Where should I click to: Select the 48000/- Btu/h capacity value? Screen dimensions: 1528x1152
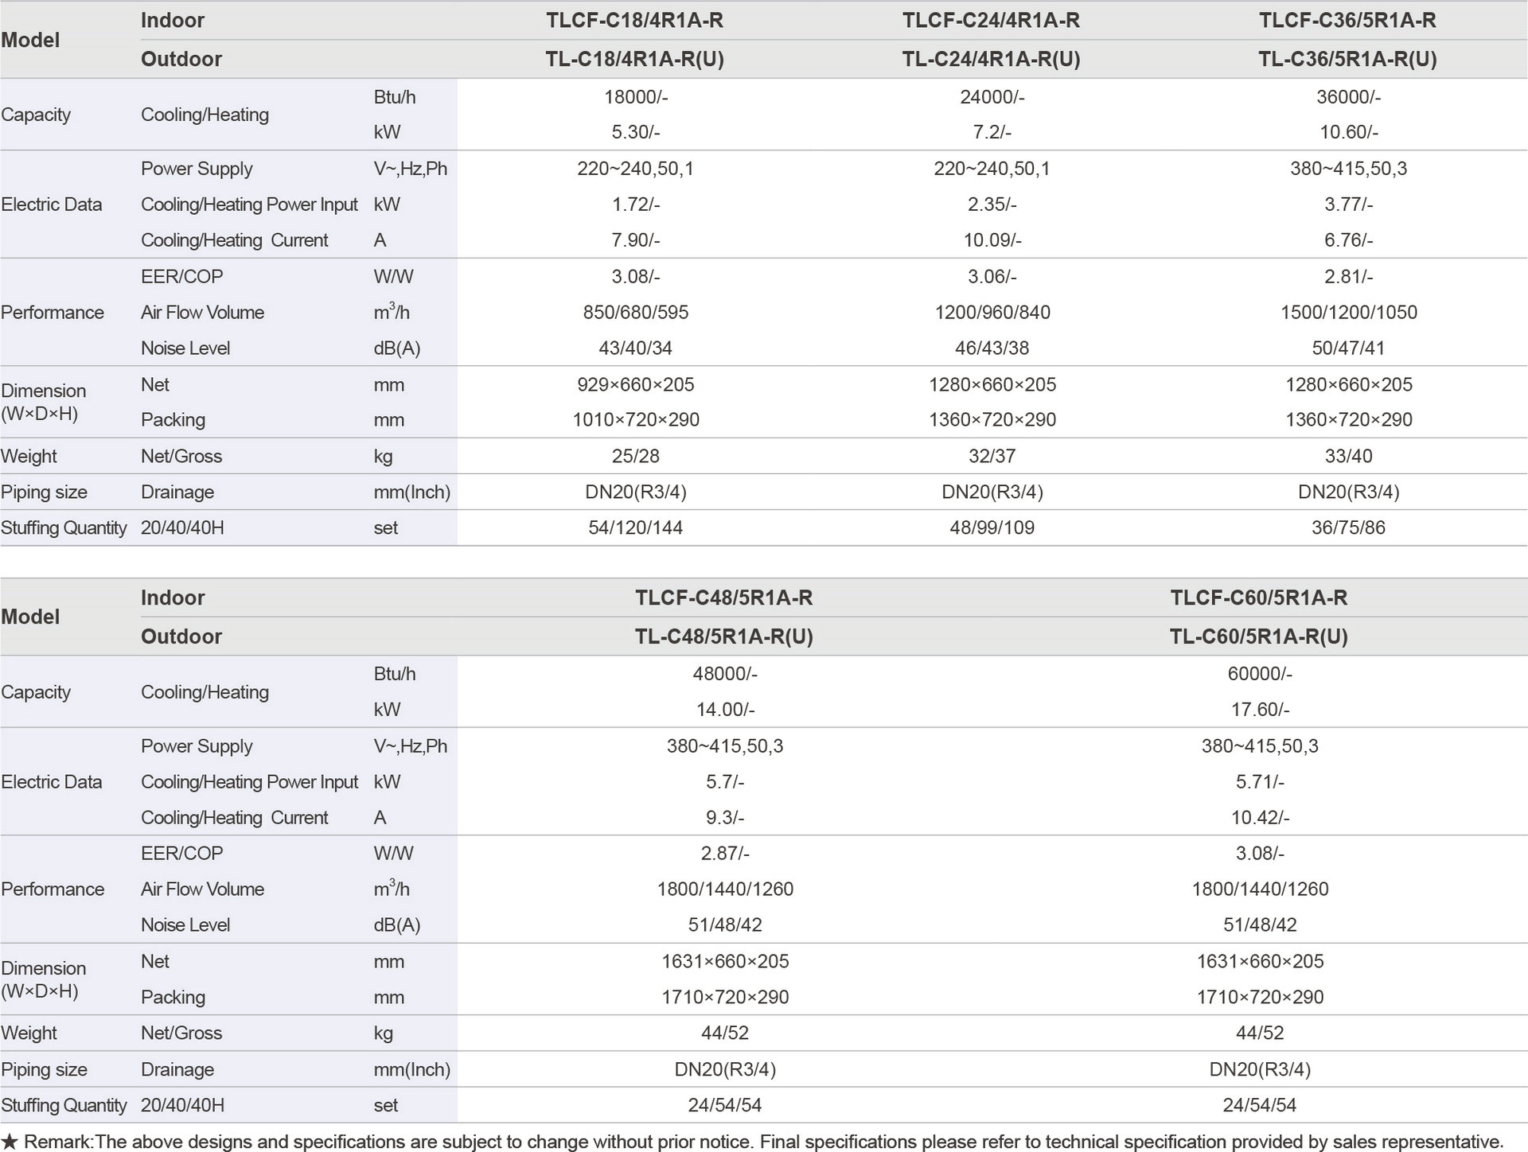[x=724, y=674]
